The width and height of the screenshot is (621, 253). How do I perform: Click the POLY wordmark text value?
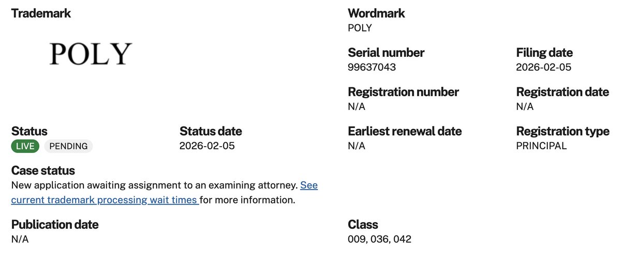pyautogui.click(x=360, y=28)
